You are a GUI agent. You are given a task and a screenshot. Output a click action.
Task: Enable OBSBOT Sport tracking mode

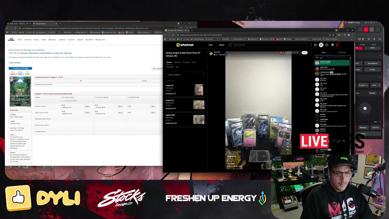(x=372, y=48)
